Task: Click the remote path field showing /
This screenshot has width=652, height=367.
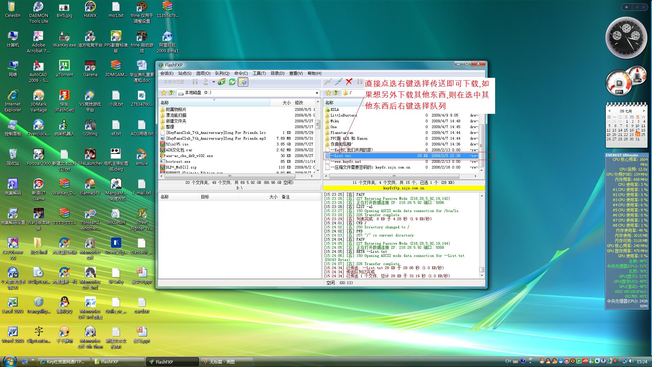Action: click(353, 93)
